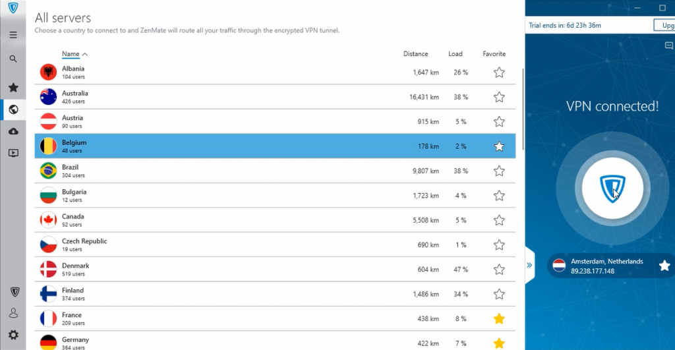The height and width of the screenshot is (350, 675).
Task: Select the Bulgaria server name
Action: coord(74,192)
